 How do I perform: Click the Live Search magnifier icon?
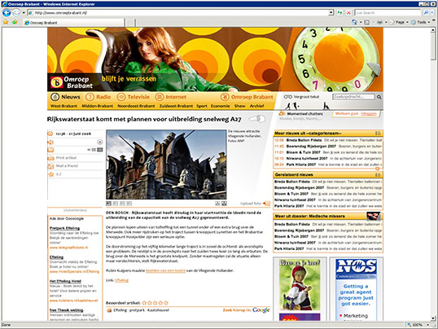coord(426,12)
